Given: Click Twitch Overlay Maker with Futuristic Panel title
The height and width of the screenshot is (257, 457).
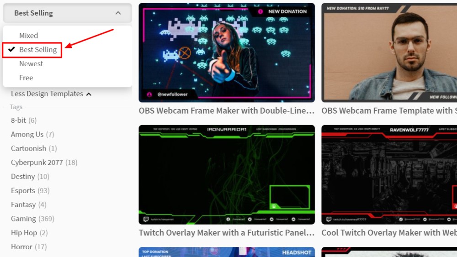Looking at the screenshot, I should pos(227,233).
